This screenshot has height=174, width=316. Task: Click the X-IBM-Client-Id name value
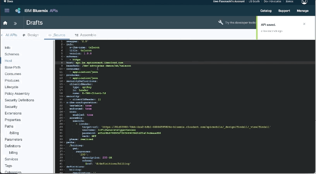pyautogui.click(x=94, y=93)
